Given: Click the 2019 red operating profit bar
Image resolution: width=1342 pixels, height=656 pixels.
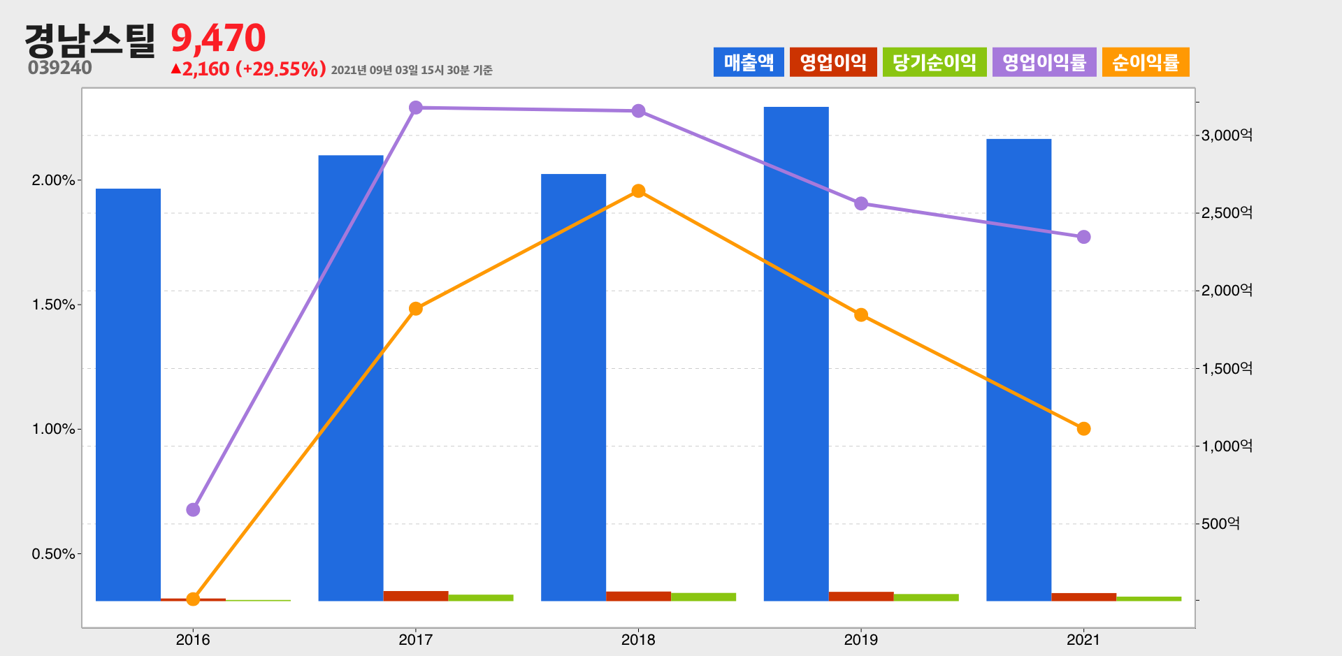Looking at the screenshot, I should pos(861,597).
